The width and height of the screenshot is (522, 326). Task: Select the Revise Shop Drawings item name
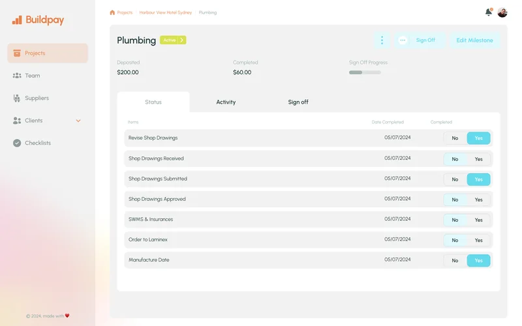[x=153, y=138]
